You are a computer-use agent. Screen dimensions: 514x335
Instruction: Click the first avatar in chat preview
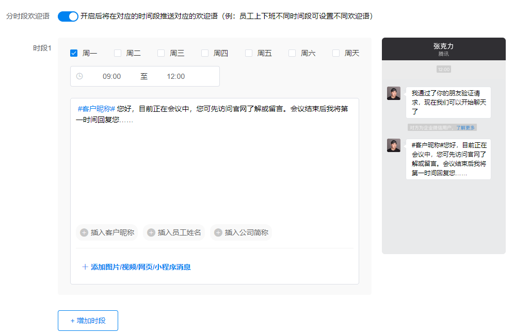[x=394, y=93]
